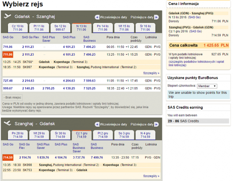Select the Śr 16 lis date tab
The height and width of the screenshot is (181, 233).
point(145,28)
